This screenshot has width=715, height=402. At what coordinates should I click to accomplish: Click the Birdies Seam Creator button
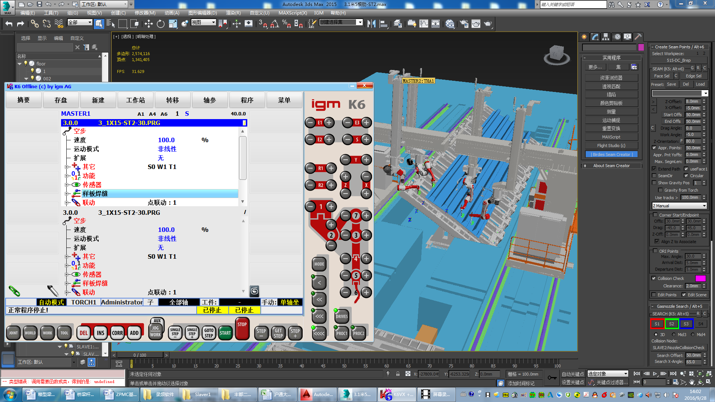click(611, 154)
